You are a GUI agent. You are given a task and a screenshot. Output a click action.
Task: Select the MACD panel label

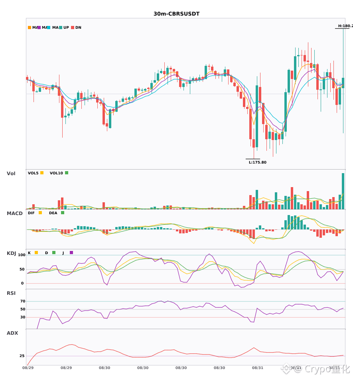tap(14, 213)
